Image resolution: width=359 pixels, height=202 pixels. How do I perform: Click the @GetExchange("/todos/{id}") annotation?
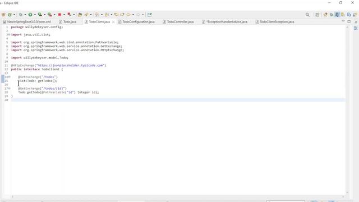43,89
